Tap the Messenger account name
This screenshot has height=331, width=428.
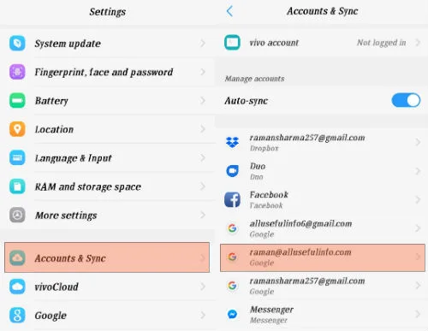[271, 310]
